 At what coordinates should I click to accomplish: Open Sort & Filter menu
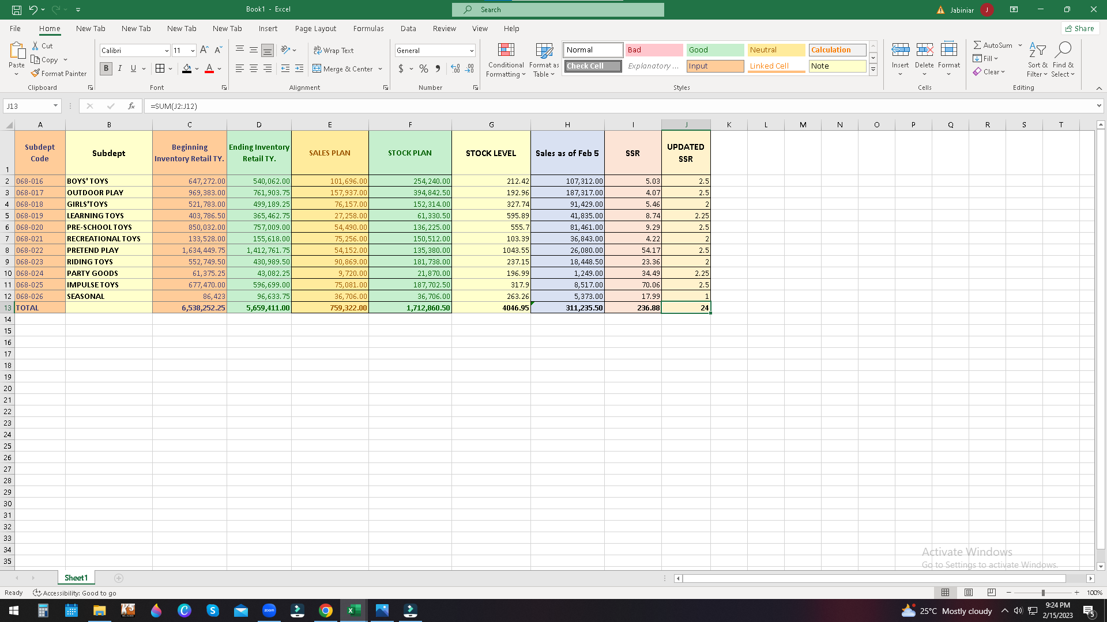(x=1037, y=60)
